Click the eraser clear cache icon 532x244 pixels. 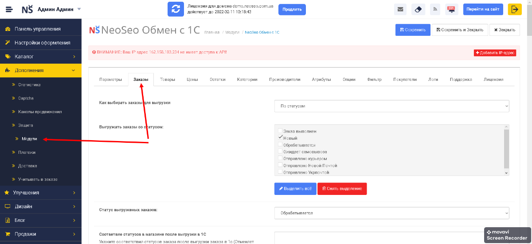(x=419, y=9)
